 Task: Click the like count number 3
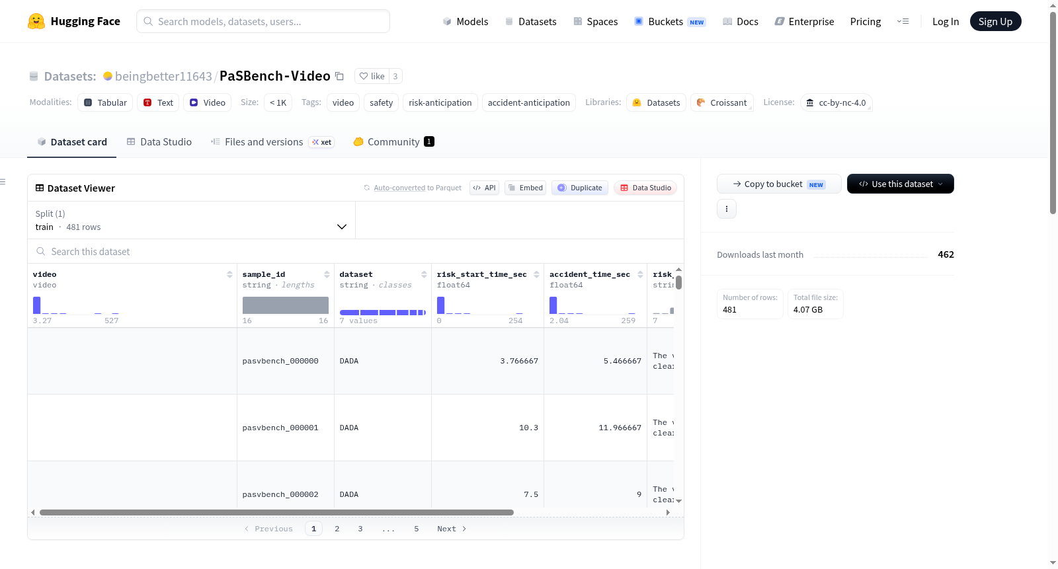395,76
